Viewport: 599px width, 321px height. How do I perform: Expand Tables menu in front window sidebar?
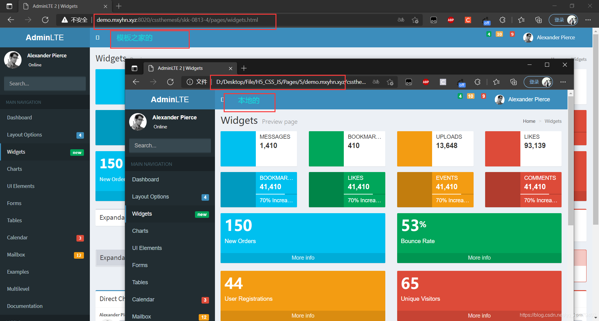(x=170, y=282)
